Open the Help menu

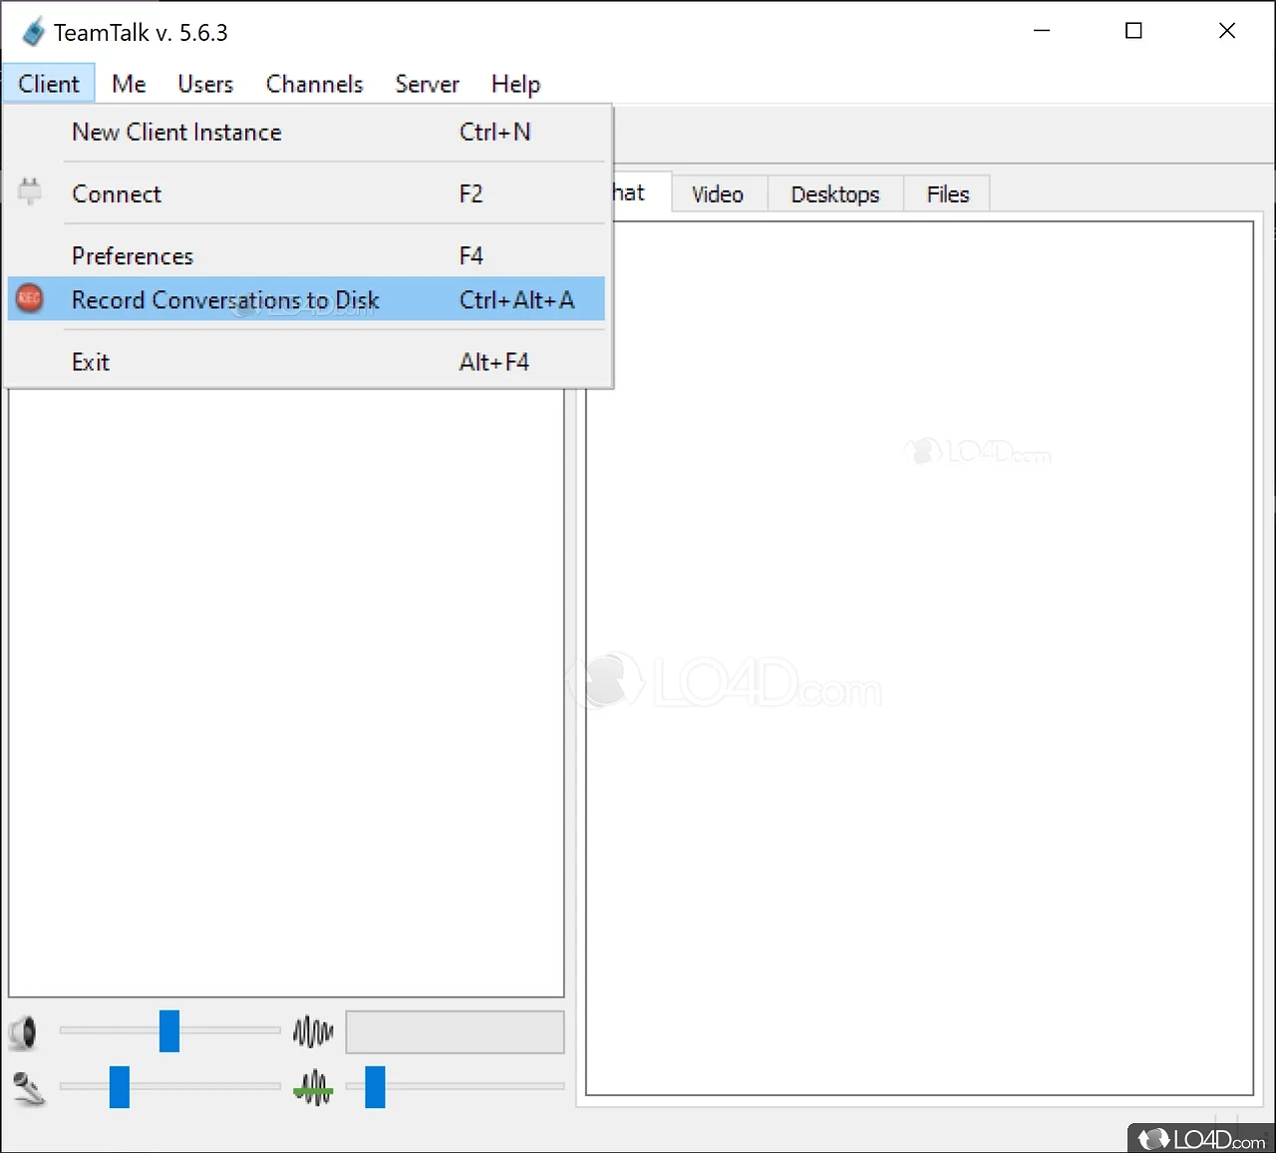[515, 84]
